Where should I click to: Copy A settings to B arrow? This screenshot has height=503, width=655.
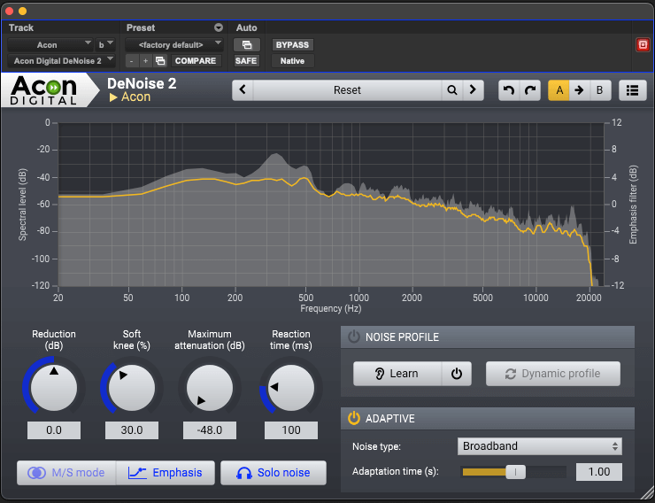pyautogui.click(x=579, y=89)
